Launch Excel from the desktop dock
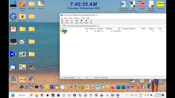This screenshot has width=175, height=98. tap(123, 87)
